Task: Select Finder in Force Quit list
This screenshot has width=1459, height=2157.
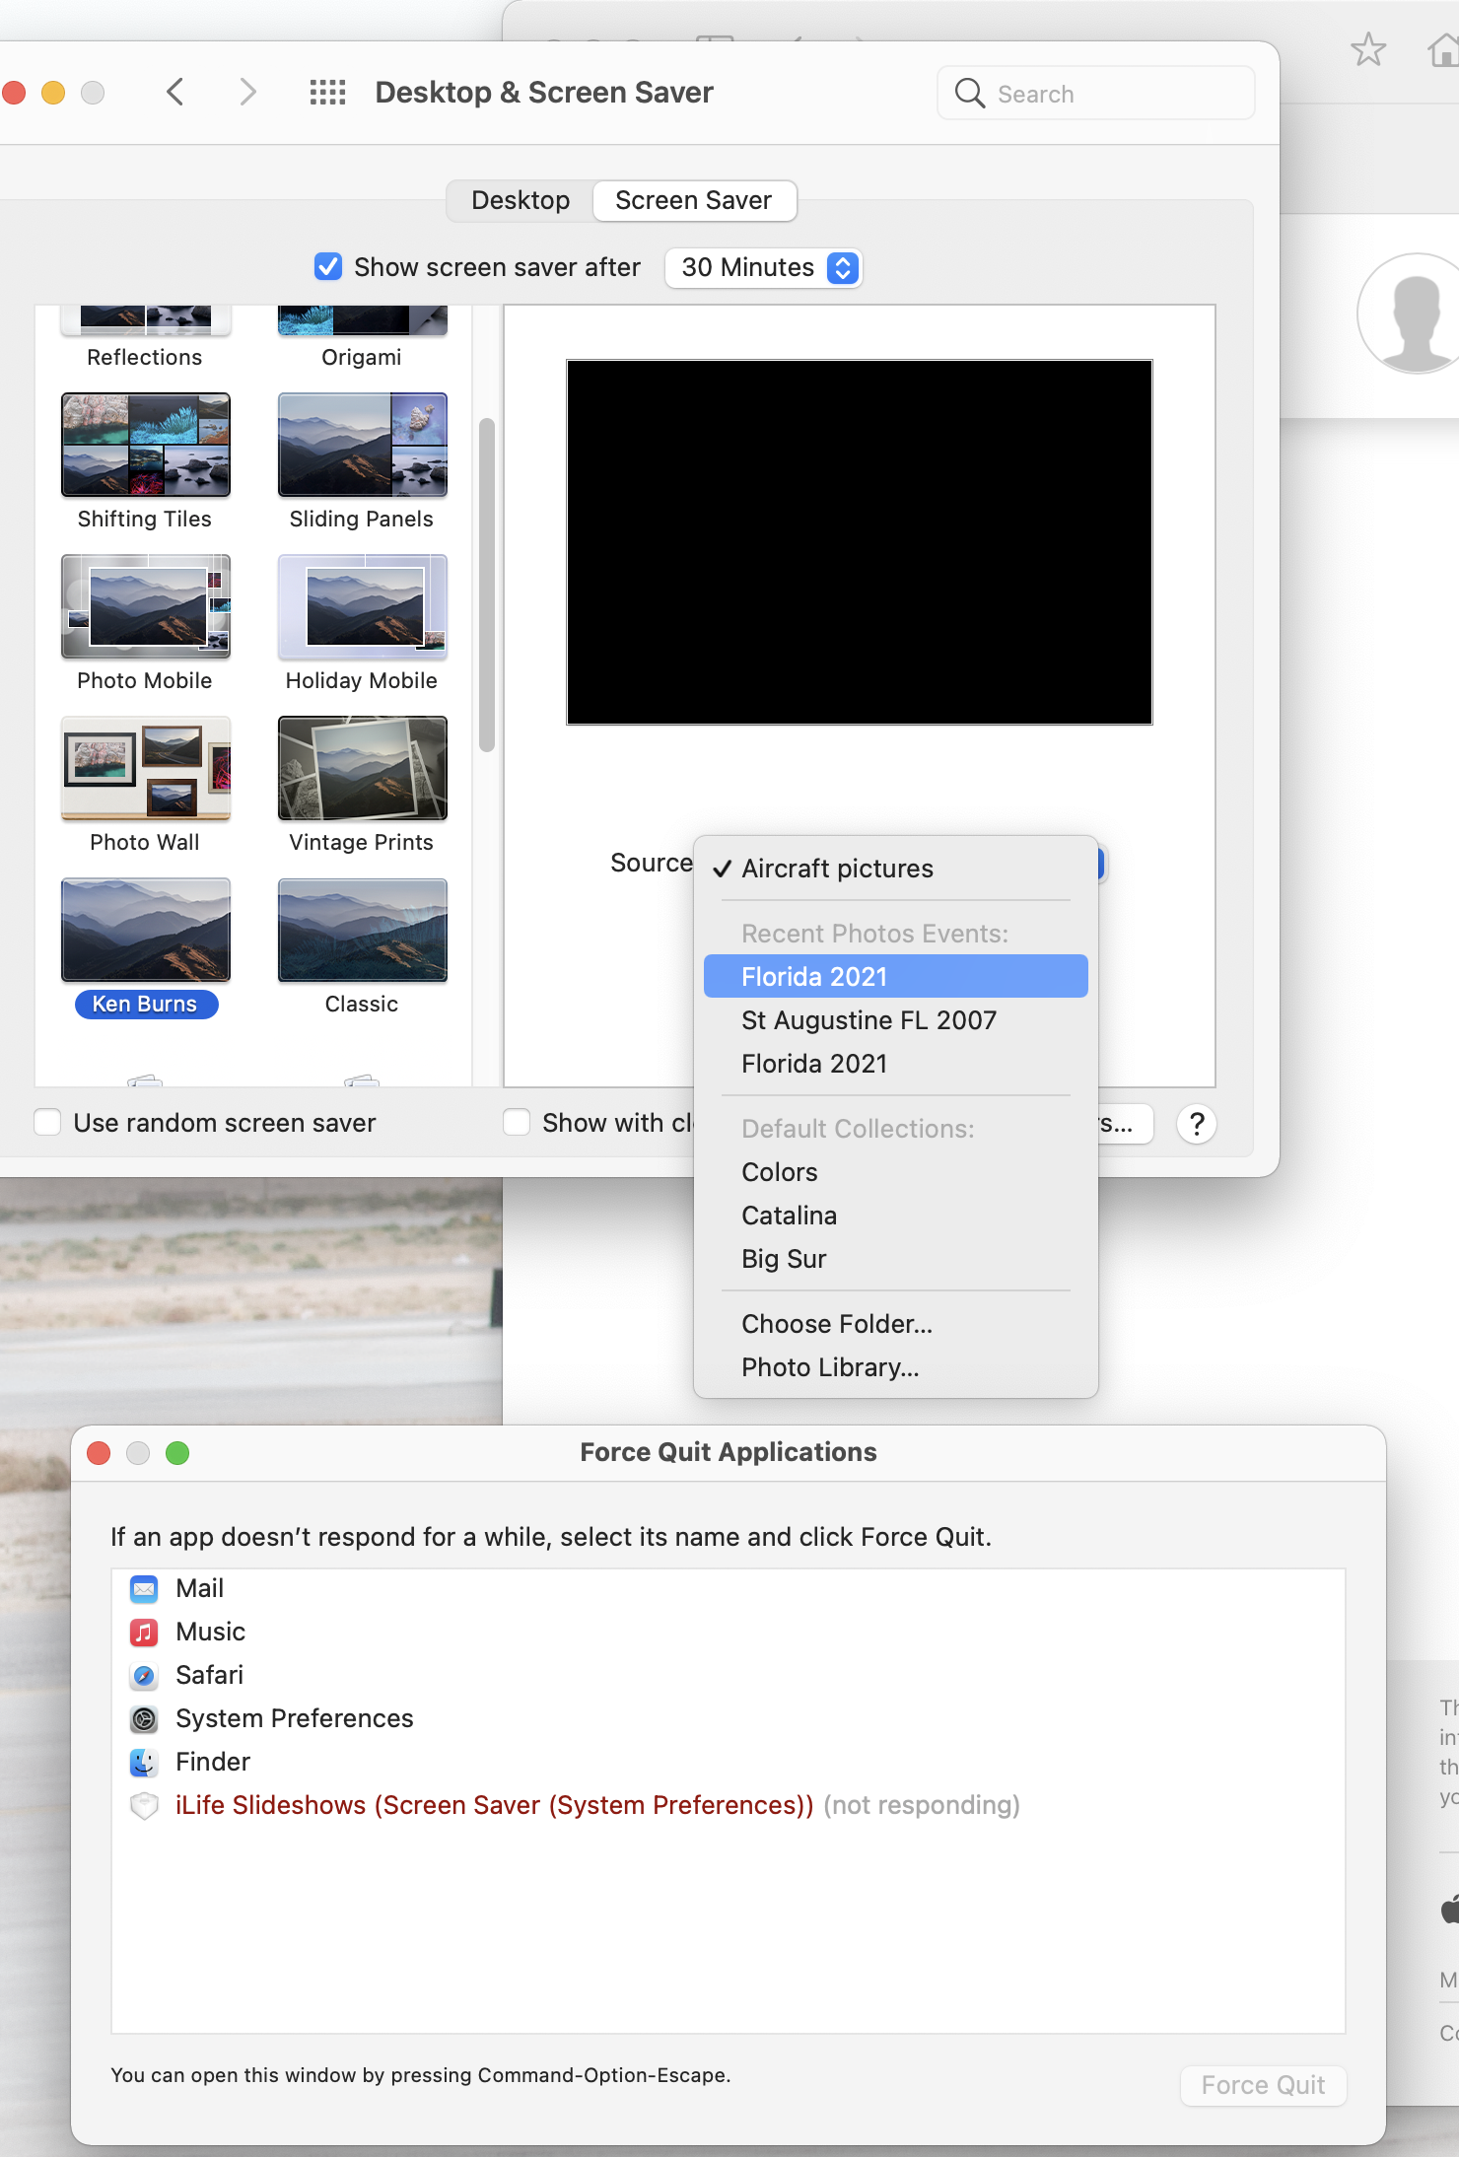Action: coord(729,1762)
